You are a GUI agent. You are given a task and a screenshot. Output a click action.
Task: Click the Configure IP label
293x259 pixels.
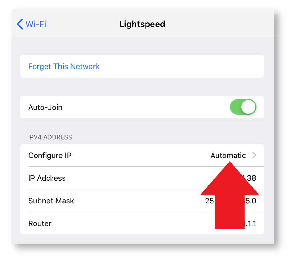[x=50, y=156]
